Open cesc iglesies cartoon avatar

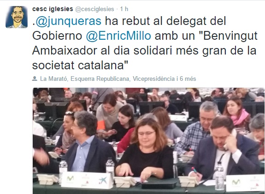coord(17,17)
